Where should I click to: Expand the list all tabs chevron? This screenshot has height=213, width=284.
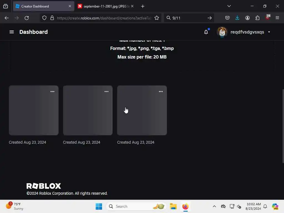pos(229,6)
